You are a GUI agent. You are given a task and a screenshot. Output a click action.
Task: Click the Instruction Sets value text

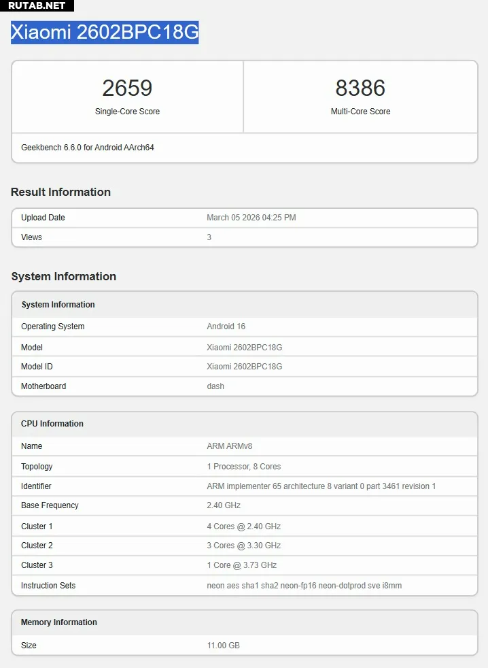pos(304,586)
